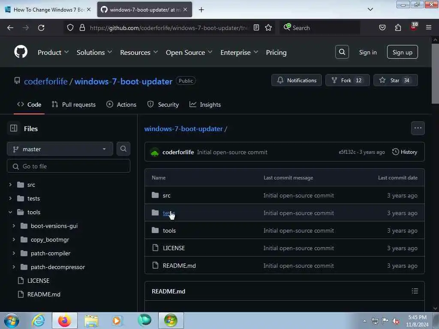Click the Sign up button
The image size is (439, 329).
[402, 52]
